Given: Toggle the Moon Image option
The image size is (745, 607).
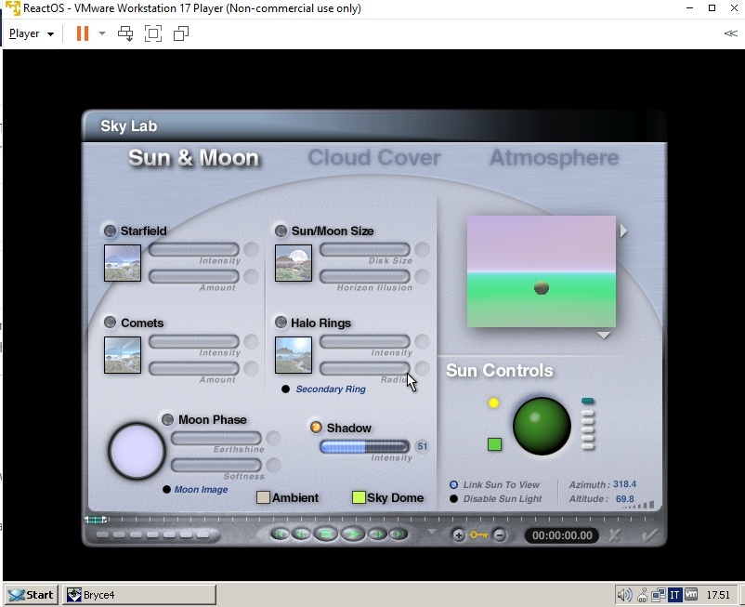Looking at the screenshot, I should click(x=166, y=490).
